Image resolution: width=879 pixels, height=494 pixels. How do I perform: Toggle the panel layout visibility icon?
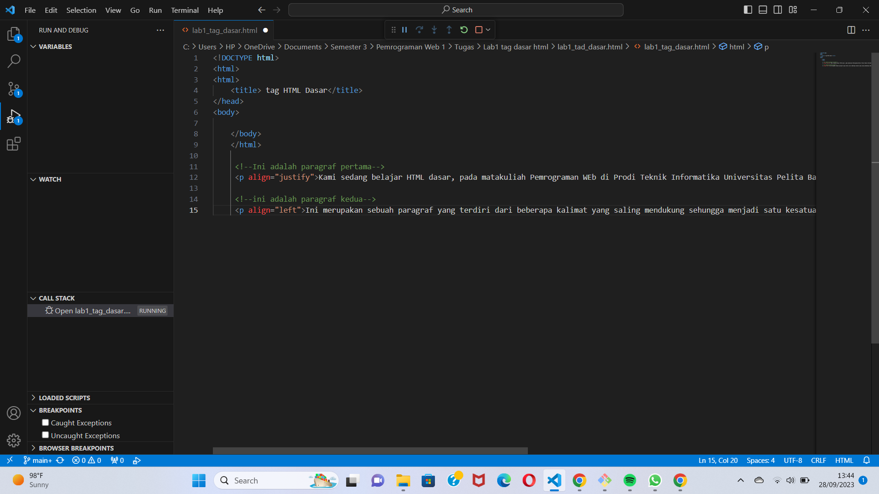point(763,9)
